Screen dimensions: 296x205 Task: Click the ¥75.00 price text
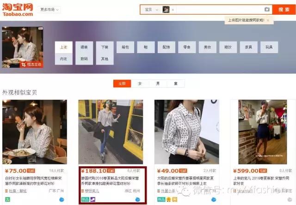click(16, 171)
